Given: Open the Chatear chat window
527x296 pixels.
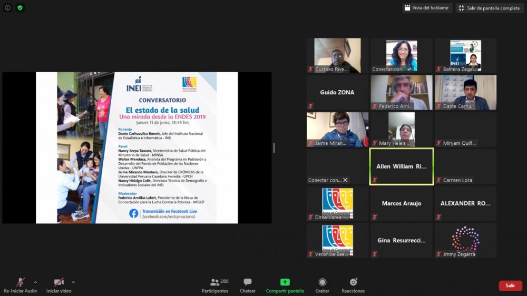Looking at the screenshot, I should [248, 285].
